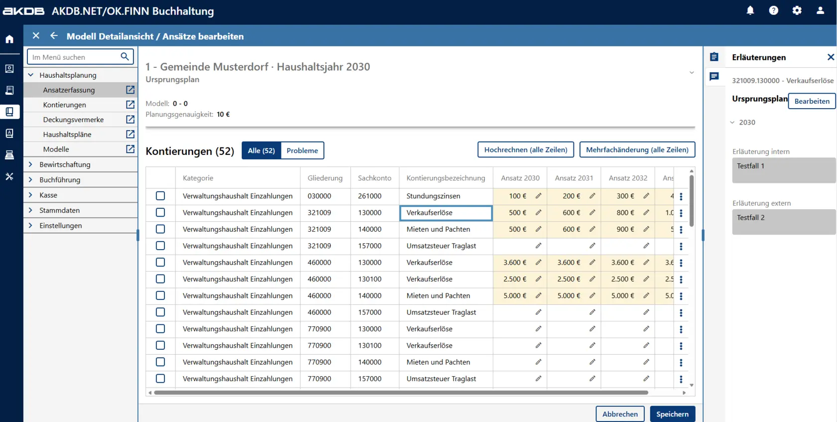Expand the Bewirtschaftung menu section
This screenshot has width=837, height=422.
point(30,164)
